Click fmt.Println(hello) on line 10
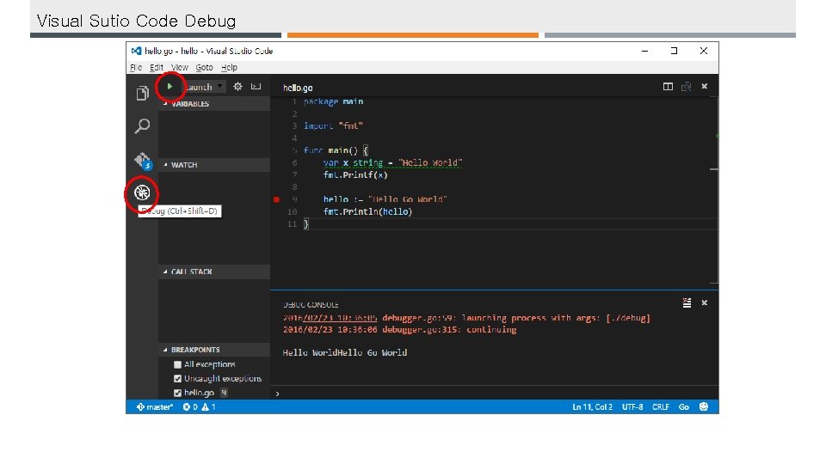 [367, 211]
